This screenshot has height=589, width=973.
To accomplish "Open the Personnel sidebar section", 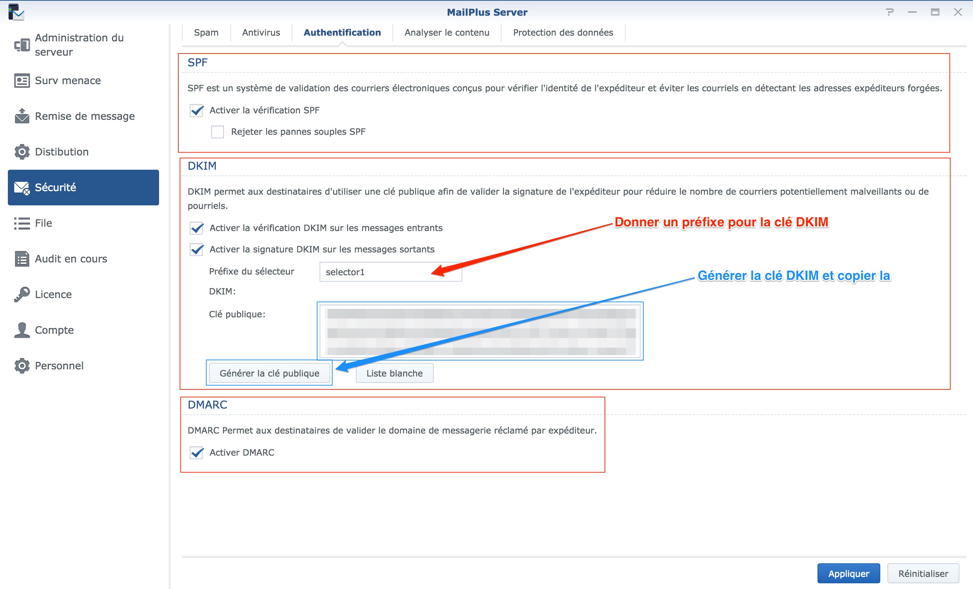I will tap(83, 366).
